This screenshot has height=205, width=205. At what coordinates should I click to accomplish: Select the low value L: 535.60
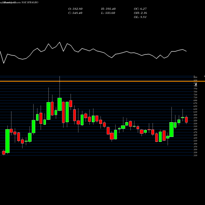[x=108, y=13]
